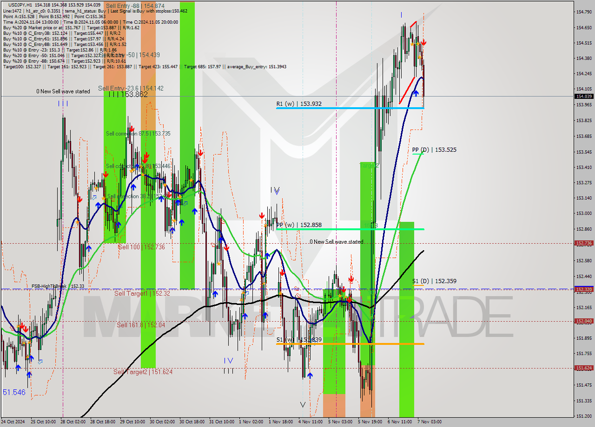The height and width of the screenshot is (427, 595).
Task: Click the 'FSB-HighToBreak | 152.33' label
Action: point(58,286)
